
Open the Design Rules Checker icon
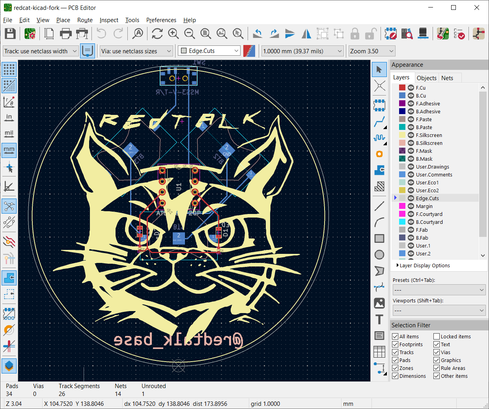(x=459, y=34)
